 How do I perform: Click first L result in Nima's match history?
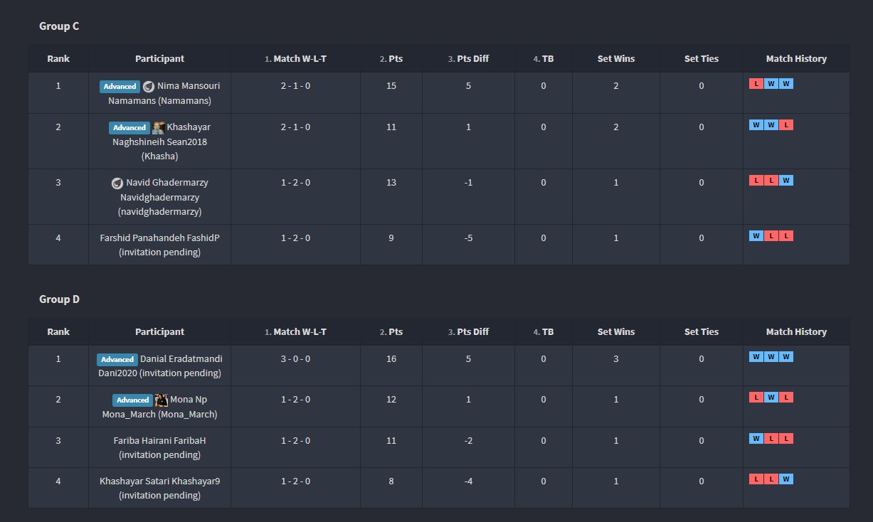click(x=756, y=84)
